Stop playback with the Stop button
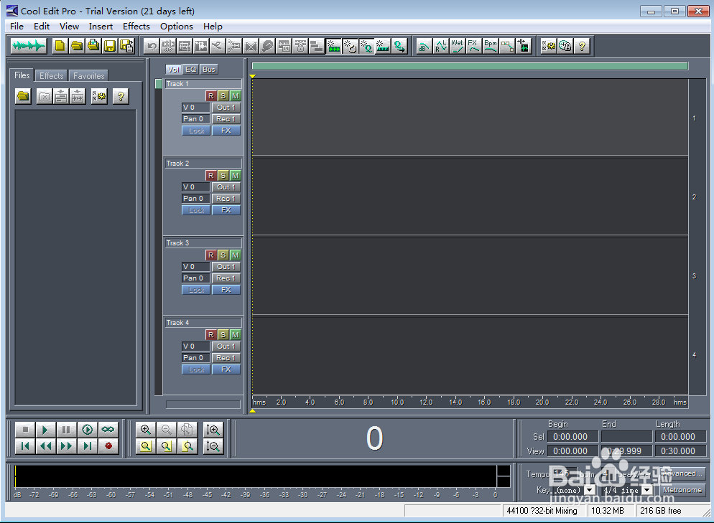714x523 pixels. [25, 430]
